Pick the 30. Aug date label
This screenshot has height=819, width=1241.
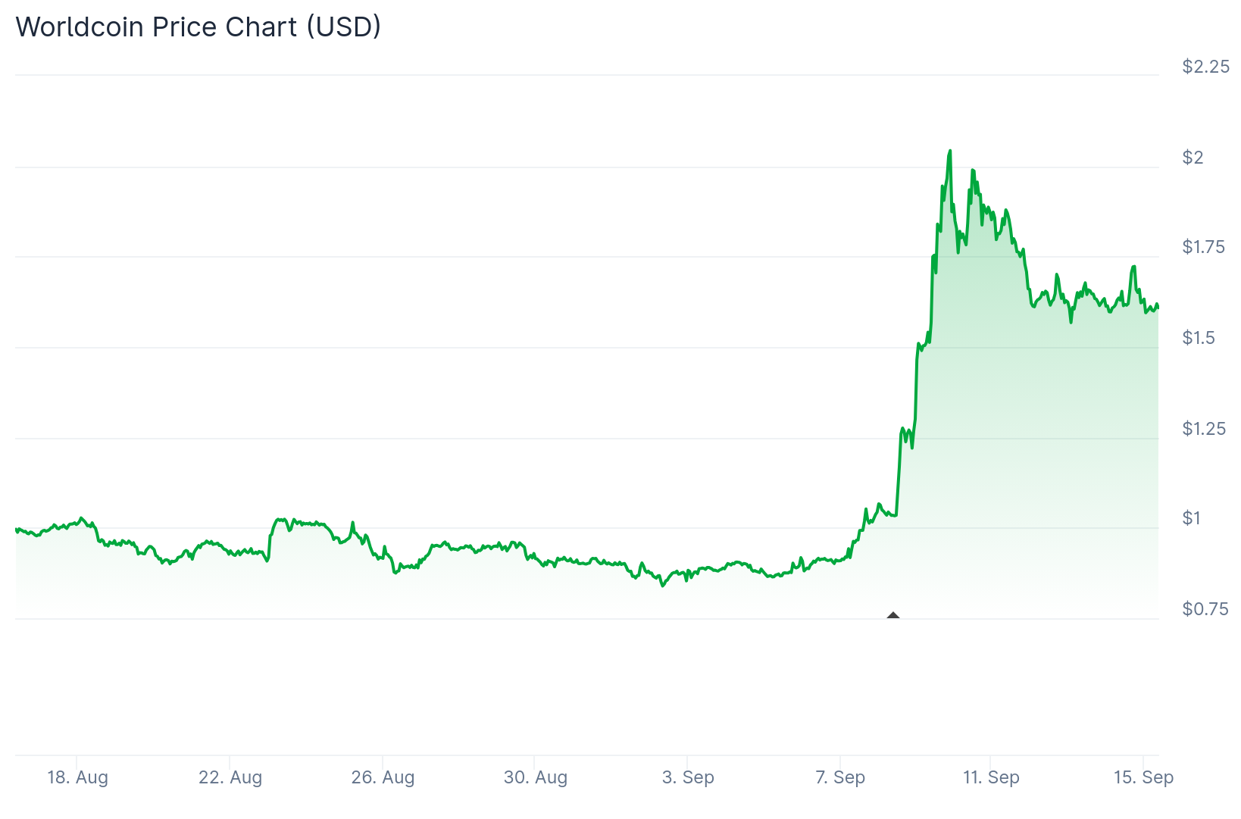[x=535, y=777]
